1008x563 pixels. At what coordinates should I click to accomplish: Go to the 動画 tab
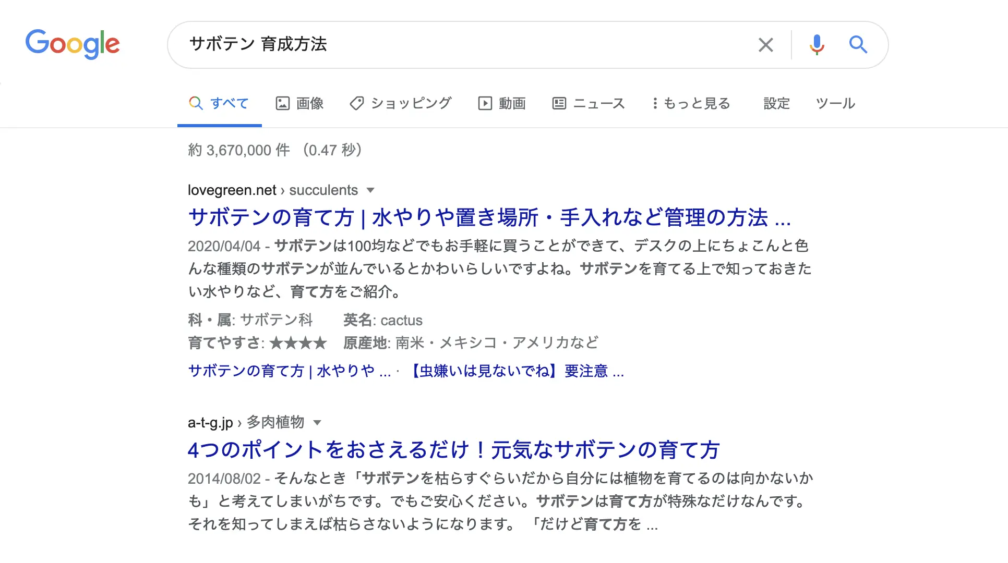tap(502, 103)
